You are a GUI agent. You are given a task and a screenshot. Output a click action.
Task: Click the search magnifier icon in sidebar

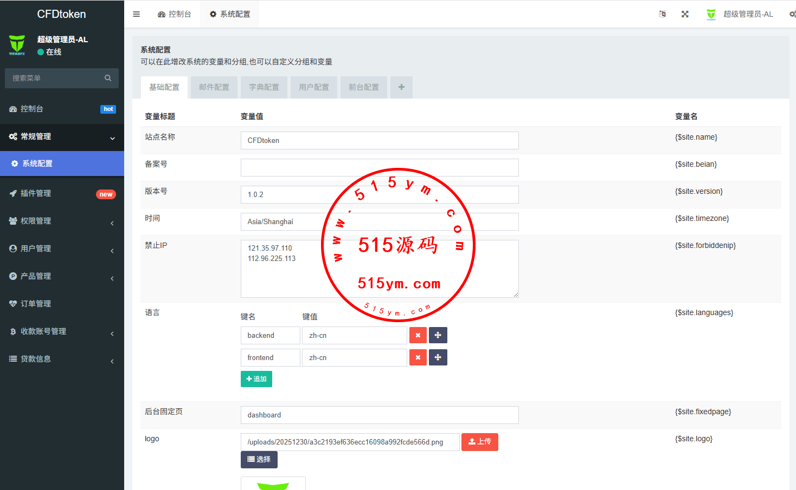click(x=108, y=78)
